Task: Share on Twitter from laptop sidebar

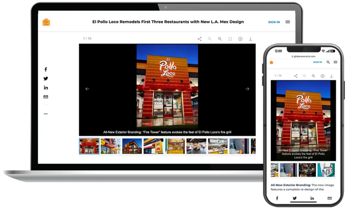Action: click(x=46, y=78)
